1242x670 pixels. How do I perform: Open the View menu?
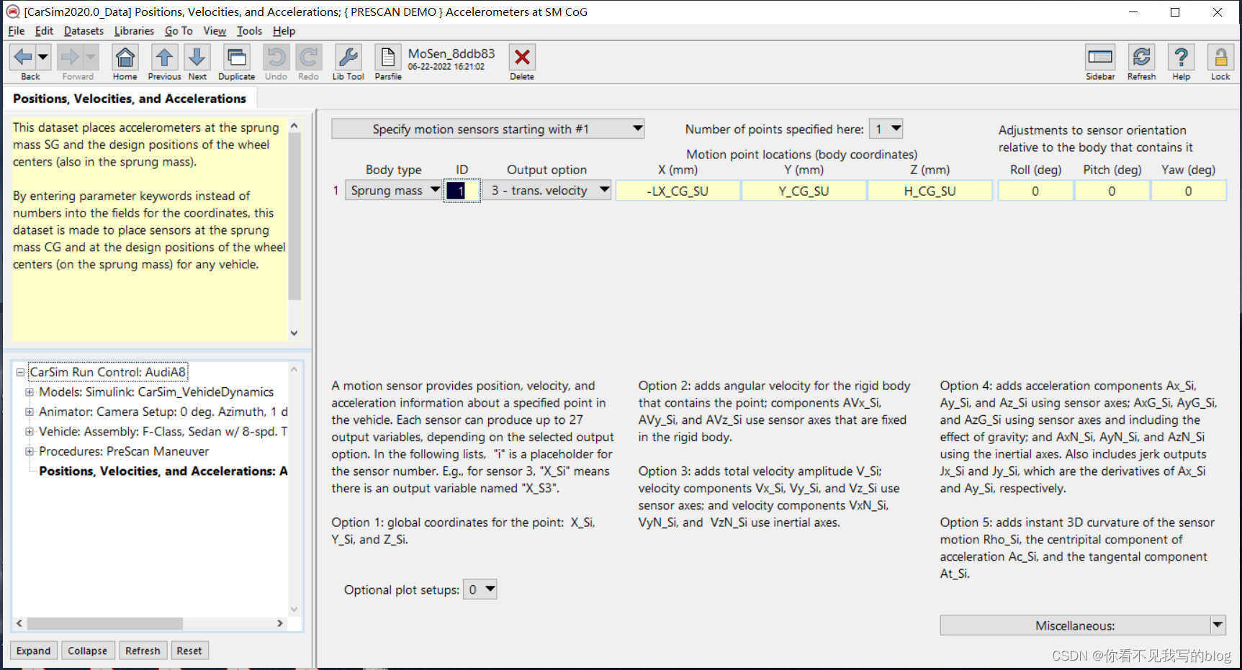[215, 31]
